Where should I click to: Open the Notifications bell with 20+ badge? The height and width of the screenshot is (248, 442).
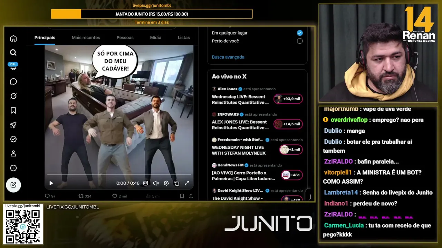coord(13,66)
